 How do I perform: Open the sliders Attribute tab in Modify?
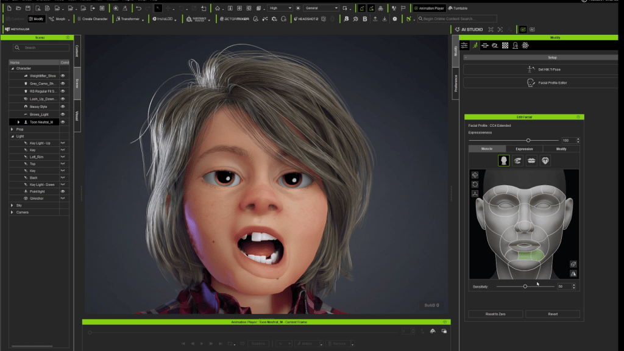[x=464, y=45]
